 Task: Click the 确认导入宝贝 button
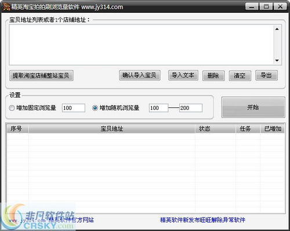pos(140,75)
